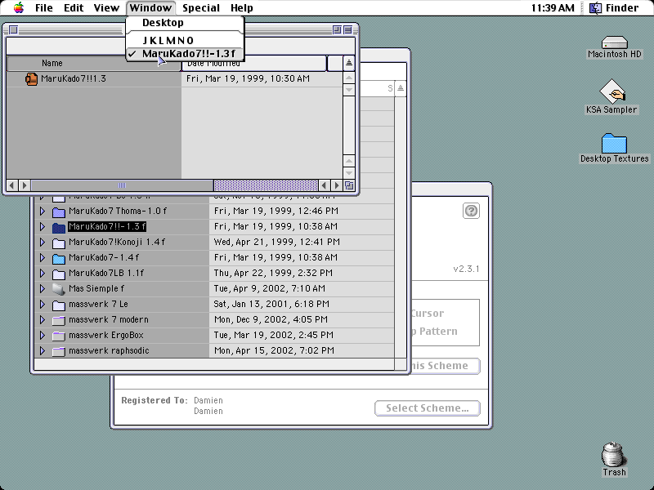The height and width of the screenshot is (490, 654).
Task: Open the View menu
Action: click(x=106, y=8)
